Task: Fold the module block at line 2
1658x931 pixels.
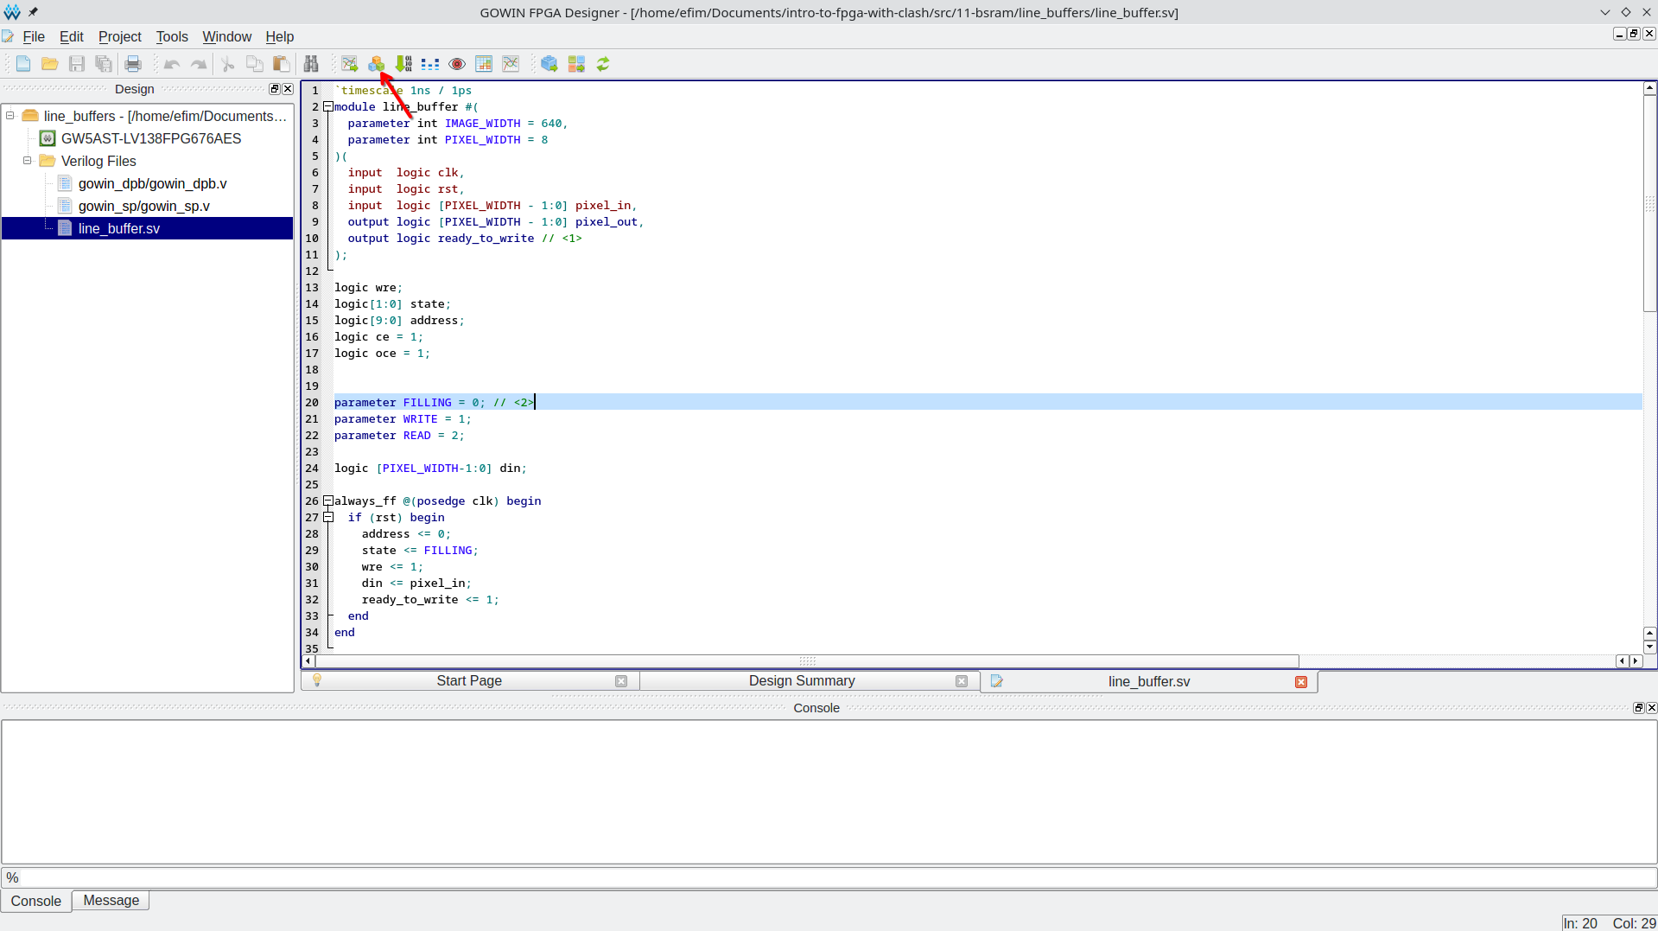Action: (328, 106)
